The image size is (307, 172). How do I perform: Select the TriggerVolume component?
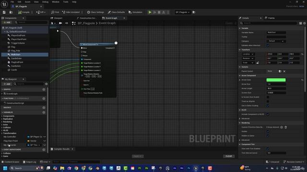click(18, 43)
